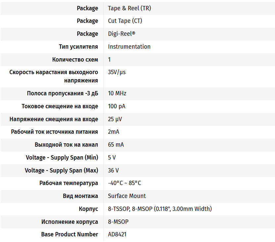Click the Instrumentation amplifier type value
This screenshot has width=275, height=242.
129,47
